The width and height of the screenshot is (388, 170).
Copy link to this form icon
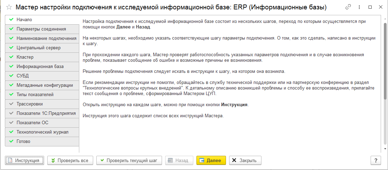pos(348,7)
